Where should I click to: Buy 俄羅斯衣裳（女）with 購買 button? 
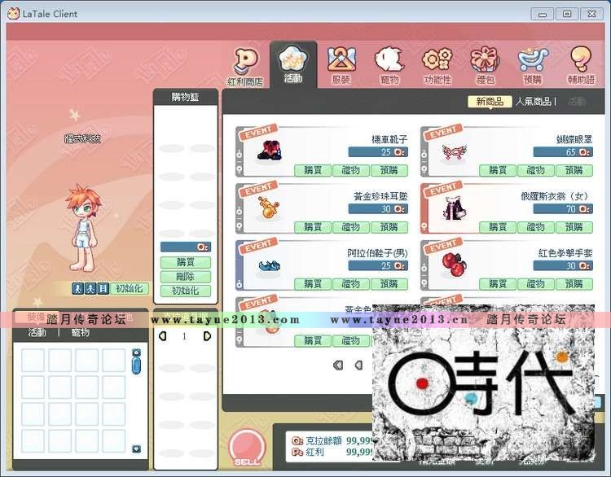498,227
